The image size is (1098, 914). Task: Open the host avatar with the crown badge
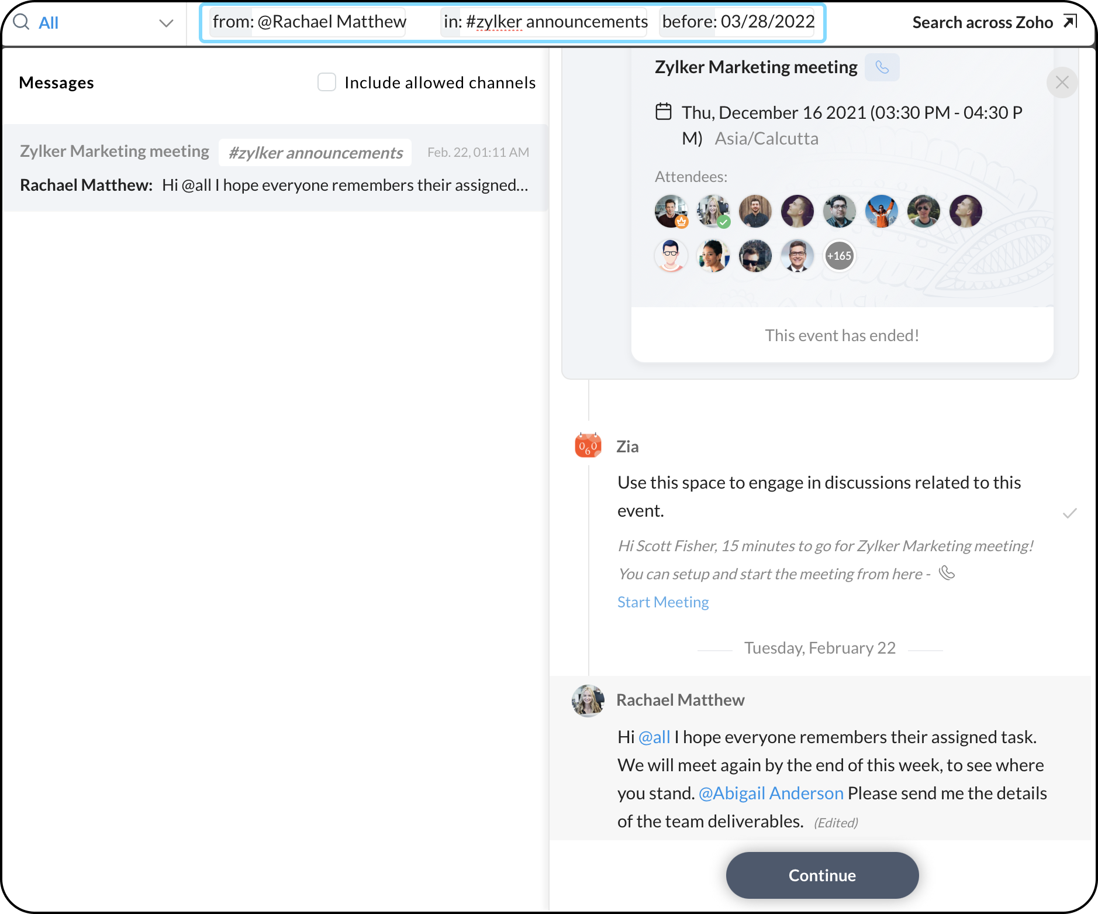671,211
